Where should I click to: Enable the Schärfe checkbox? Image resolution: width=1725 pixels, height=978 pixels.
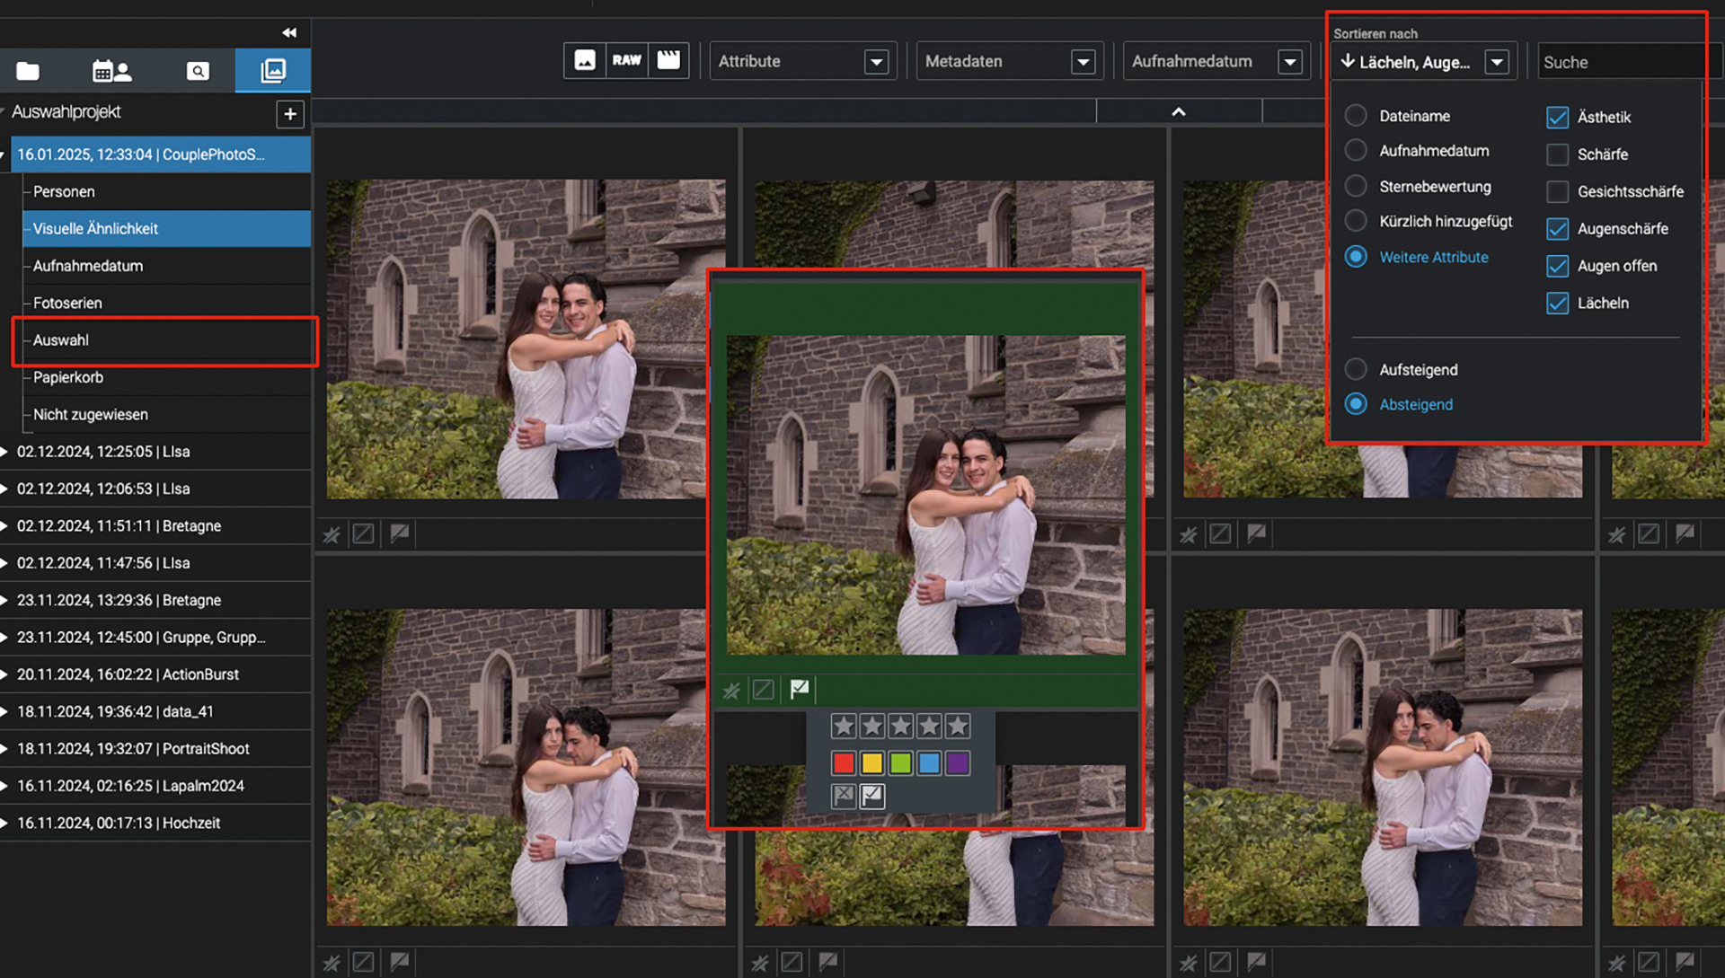pos(1557,154)
